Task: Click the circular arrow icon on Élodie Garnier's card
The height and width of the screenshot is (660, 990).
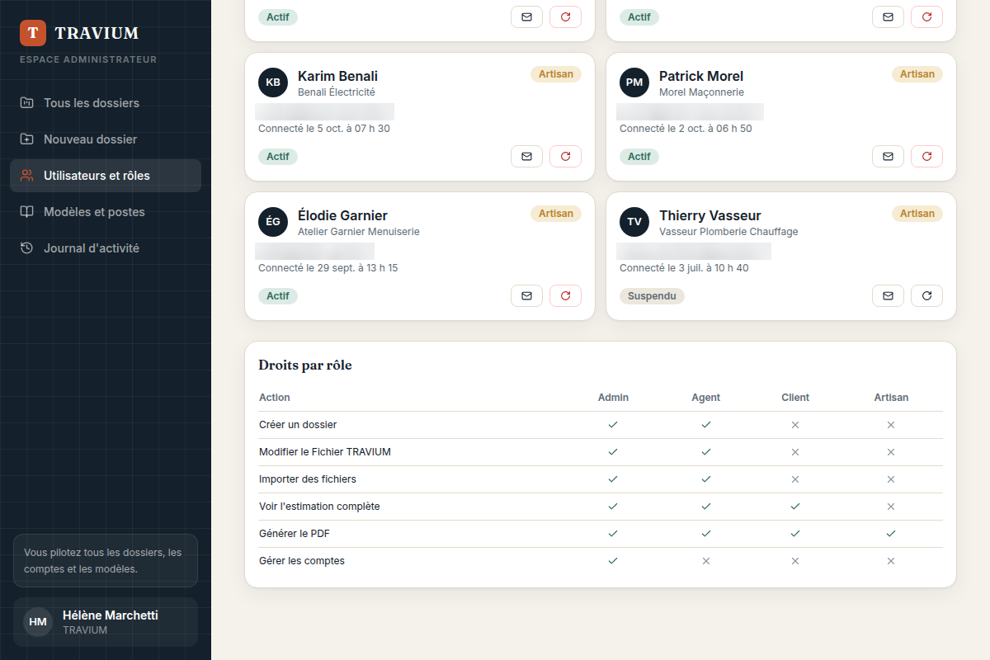Action: click(x=566, y=295)
